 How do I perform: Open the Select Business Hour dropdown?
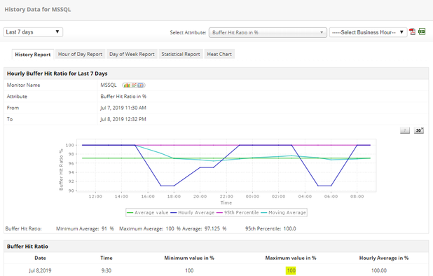(368, 32)
